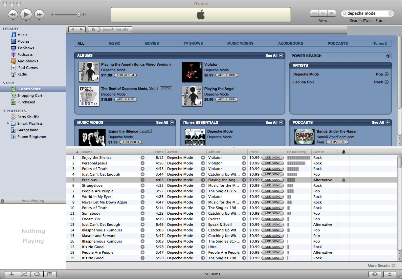
Task: Toggle shuffle button at the bottom
Action: coord(24,274)
